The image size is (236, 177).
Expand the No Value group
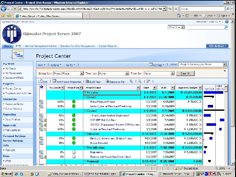(x=85, y=92)
